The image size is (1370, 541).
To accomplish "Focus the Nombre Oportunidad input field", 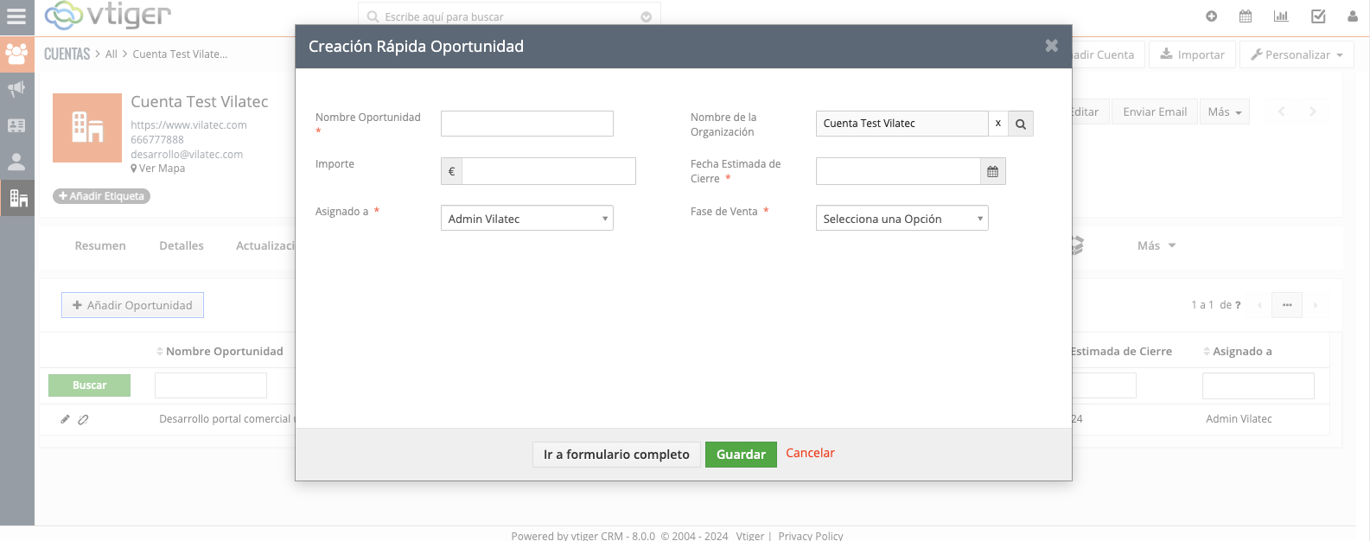I will 526,124.
